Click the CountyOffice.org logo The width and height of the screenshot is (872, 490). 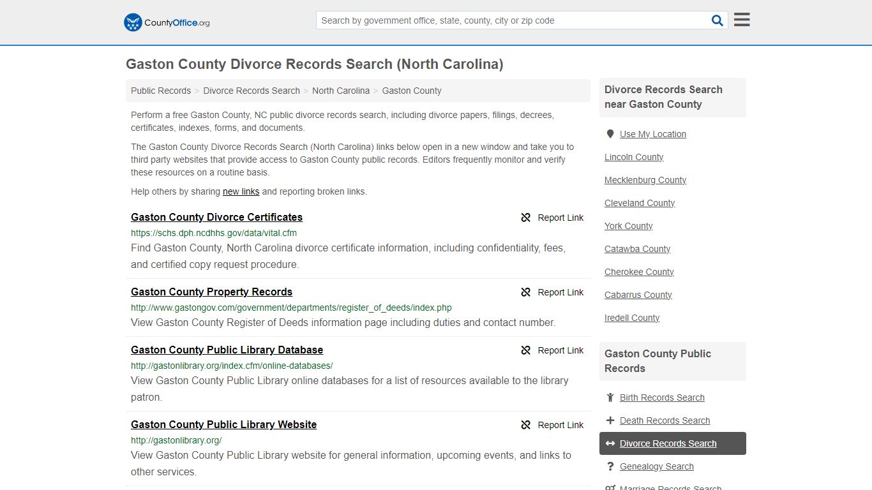tap(167, 22)
